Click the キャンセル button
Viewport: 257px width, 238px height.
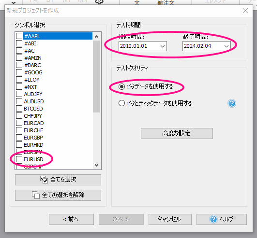170,219
